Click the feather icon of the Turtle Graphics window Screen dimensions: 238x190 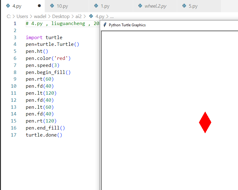[x=105, y=25]
